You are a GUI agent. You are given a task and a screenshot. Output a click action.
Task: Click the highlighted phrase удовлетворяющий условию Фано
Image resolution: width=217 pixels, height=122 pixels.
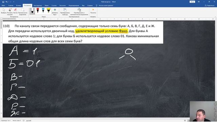102,31
